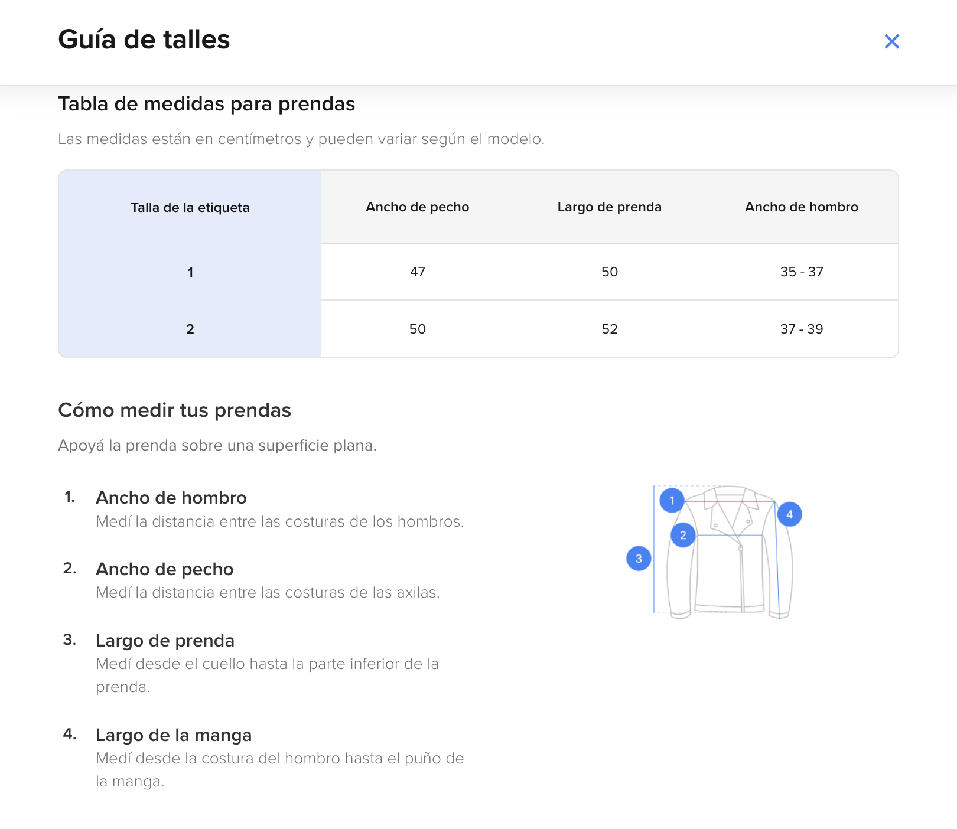
Task: Click the 'Ancho de pecho' column header
Action: click(x=417, y=207)
